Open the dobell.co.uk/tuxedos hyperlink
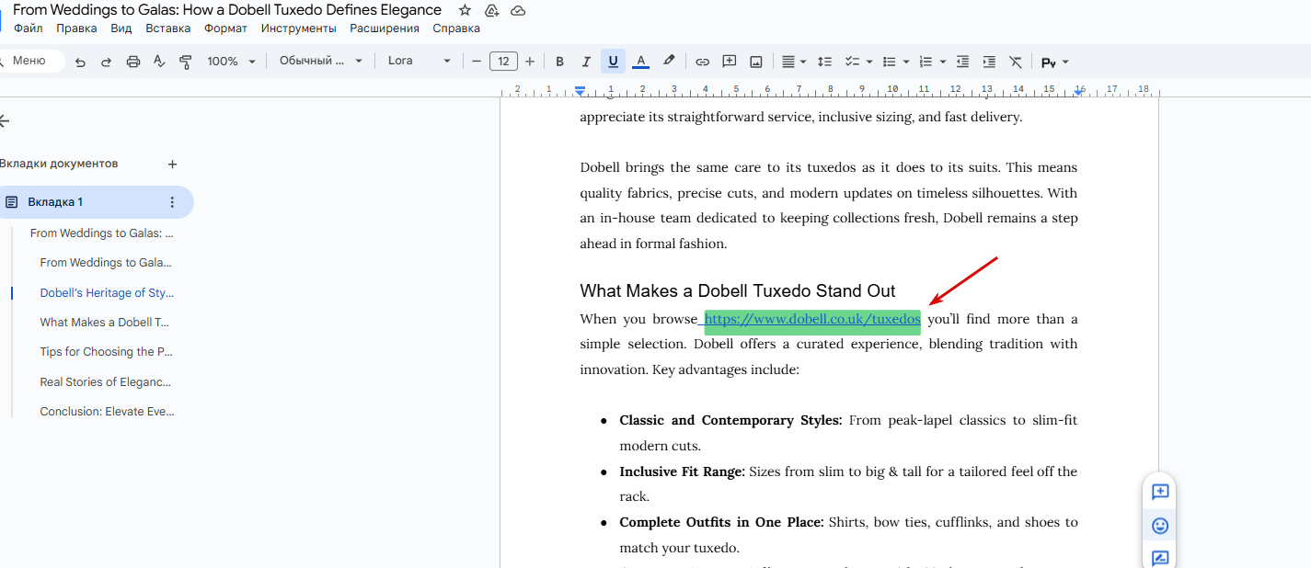Viewport: 1311px width, 568px height. (x=811, y=320)
